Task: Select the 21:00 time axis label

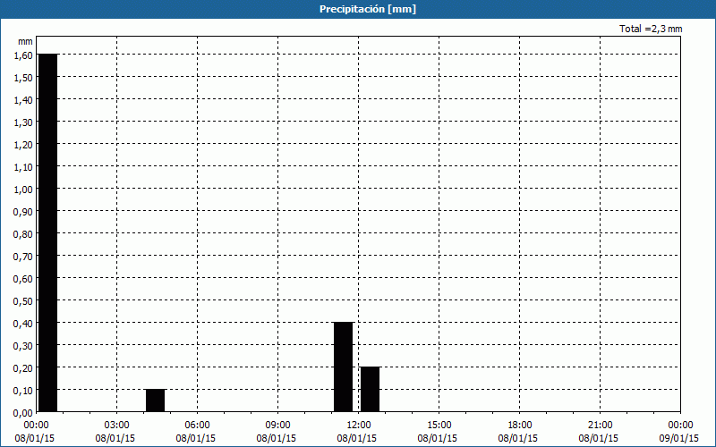Action: point(600,425)
